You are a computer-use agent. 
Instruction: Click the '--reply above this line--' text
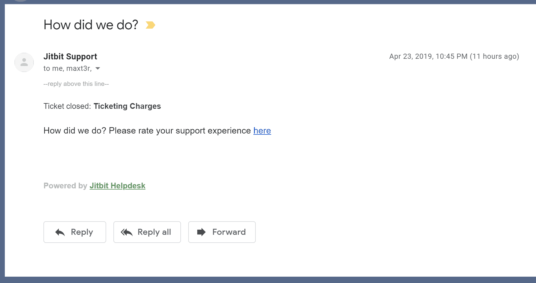coord(76,84)
